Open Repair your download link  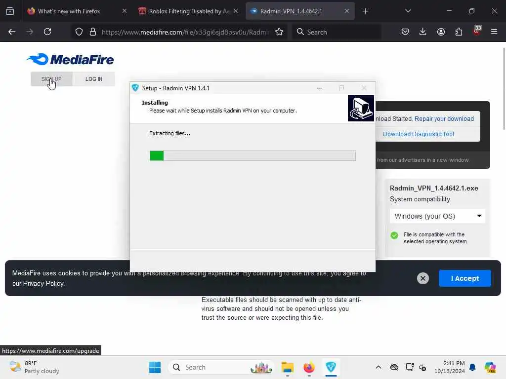click(x=444, y=119)
